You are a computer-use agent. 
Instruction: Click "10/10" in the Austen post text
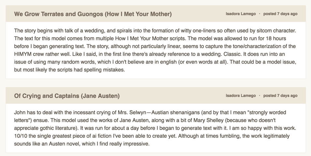(21, 136)
